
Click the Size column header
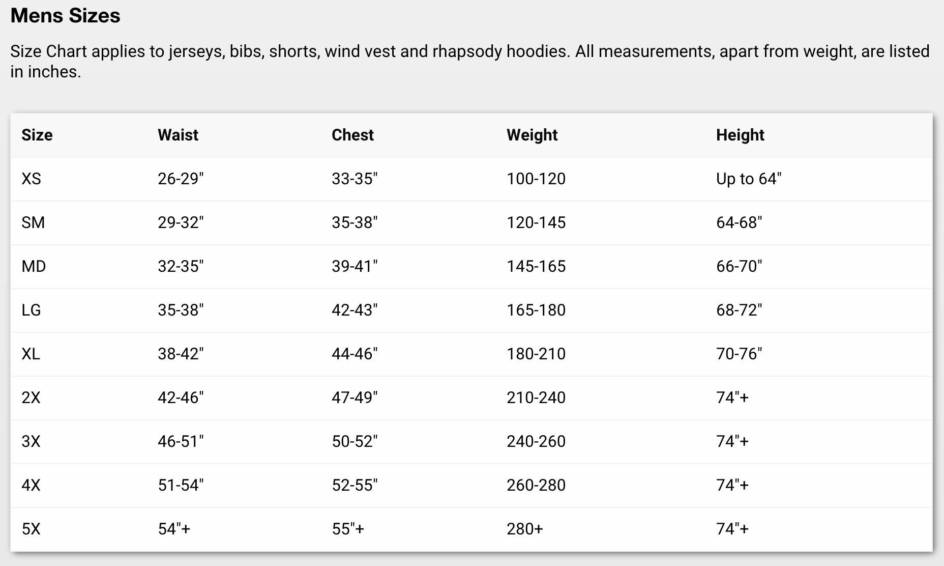point(37,135)
